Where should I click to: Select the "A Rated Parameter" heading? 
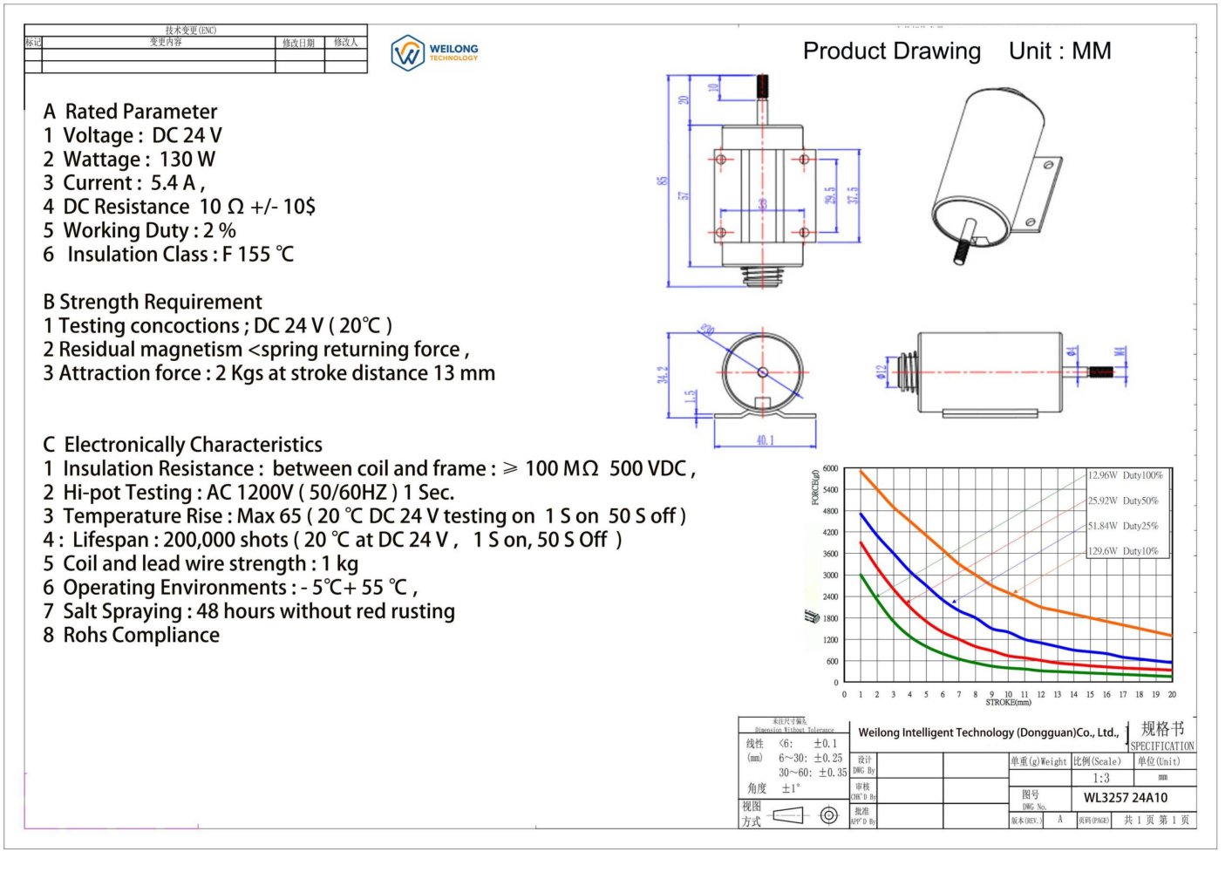point(130,112)
